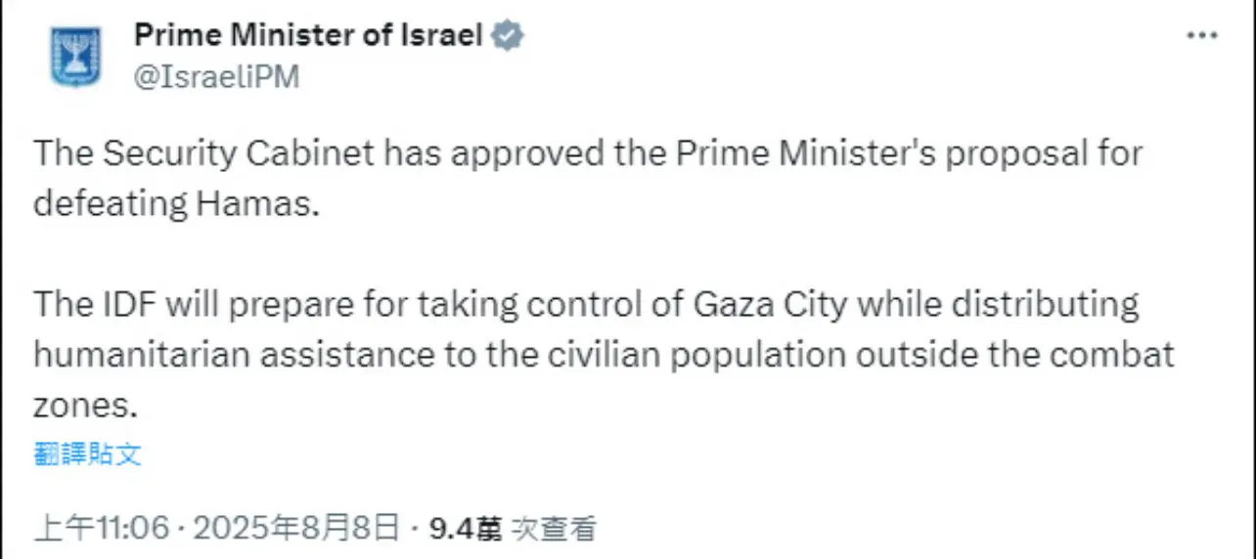Click the 2025年8月8日 post date
Viewport: 1256px width, 559px height.
point(297,529)
